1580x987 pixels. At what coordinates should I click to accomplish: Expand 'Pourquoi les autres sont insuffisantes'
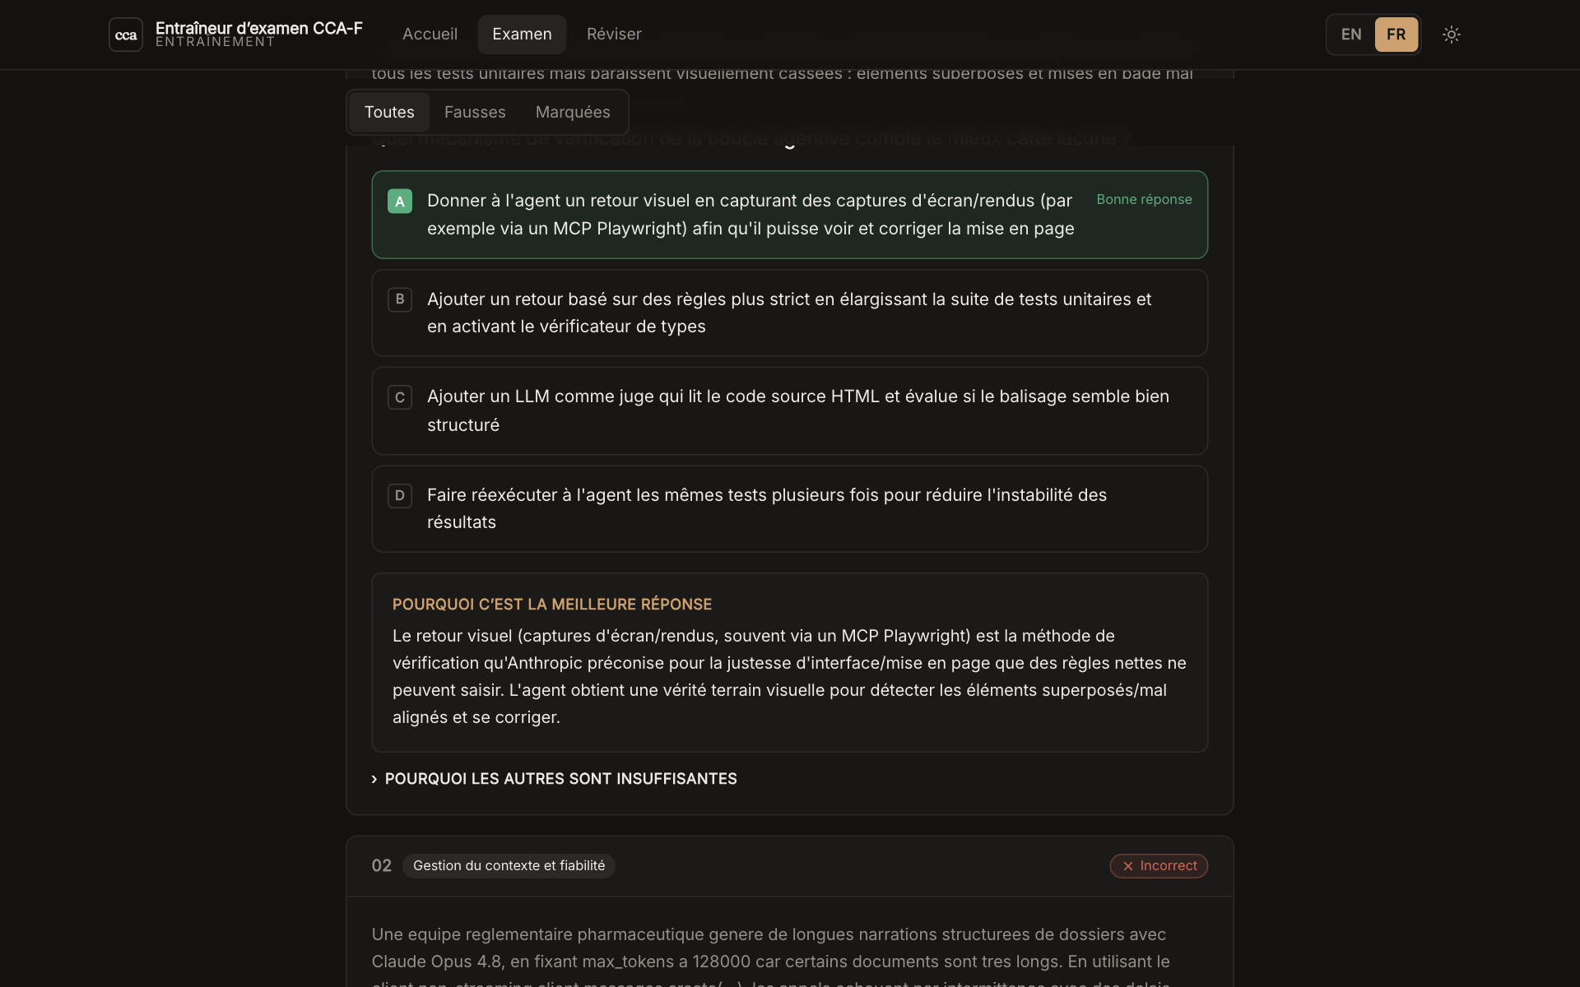point(555,779)
